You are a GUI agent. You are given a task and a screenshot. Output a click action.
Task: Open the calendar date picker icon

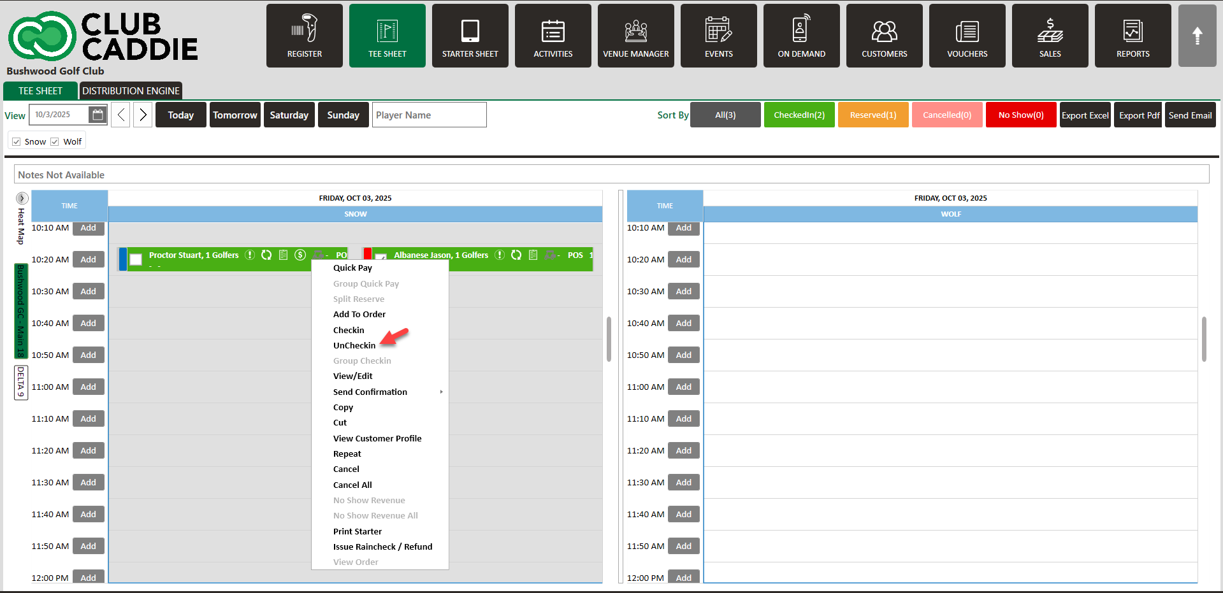pos(98,115)
